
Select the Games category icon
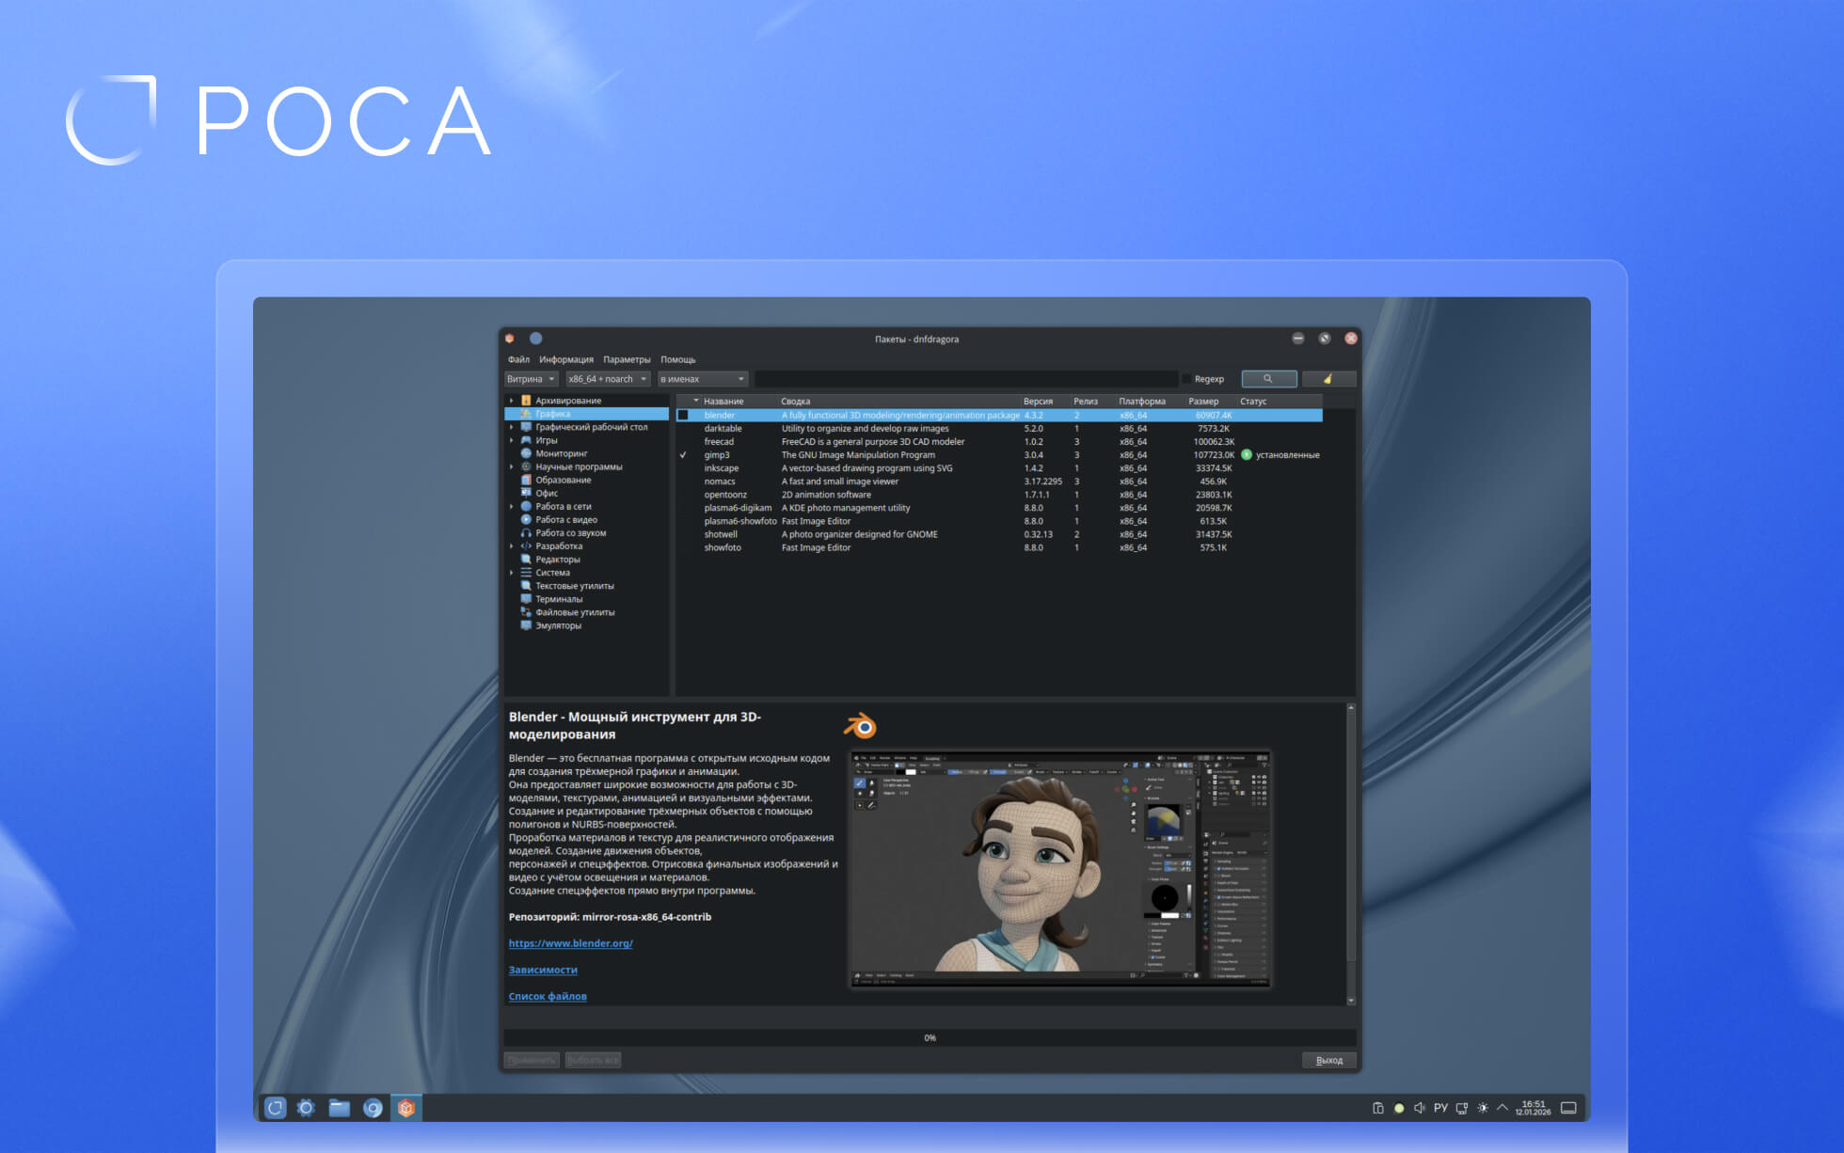[526, 440]
